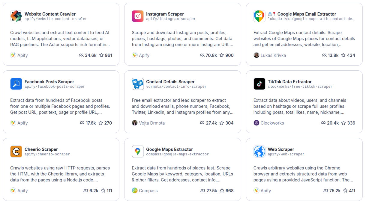Click the Compass author link
The image size is (366, 203).
pyautogui.click(x=148, y=191)
